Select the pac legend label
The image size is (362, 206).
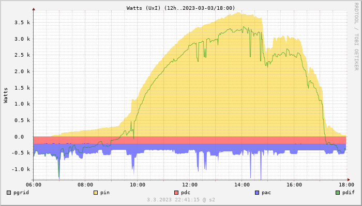(x=266, y=193)
